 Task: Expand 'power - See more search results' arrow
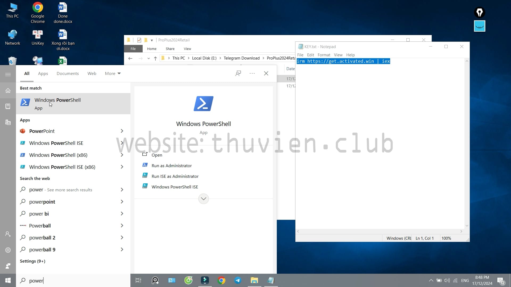point(122,190)
